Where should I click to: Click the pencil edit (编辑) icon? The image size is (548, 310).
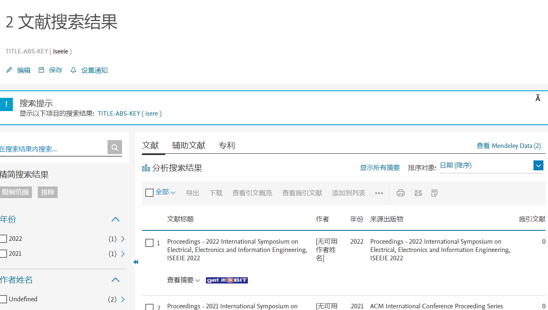9,70
